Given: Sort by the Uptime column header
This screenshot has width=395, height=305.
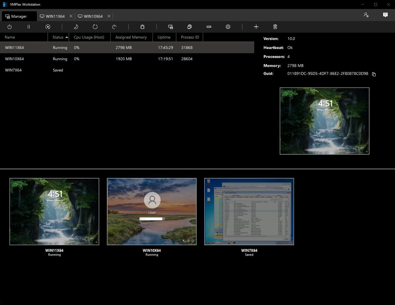Looking at the screenshot, I should click(164, 37).
